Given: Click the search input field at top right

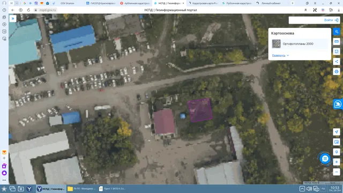Looking at the screenshot, I should [306, 20].
